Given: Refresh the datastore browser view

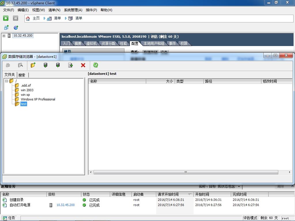Looking at the screenshot, I should coord(96,65).
